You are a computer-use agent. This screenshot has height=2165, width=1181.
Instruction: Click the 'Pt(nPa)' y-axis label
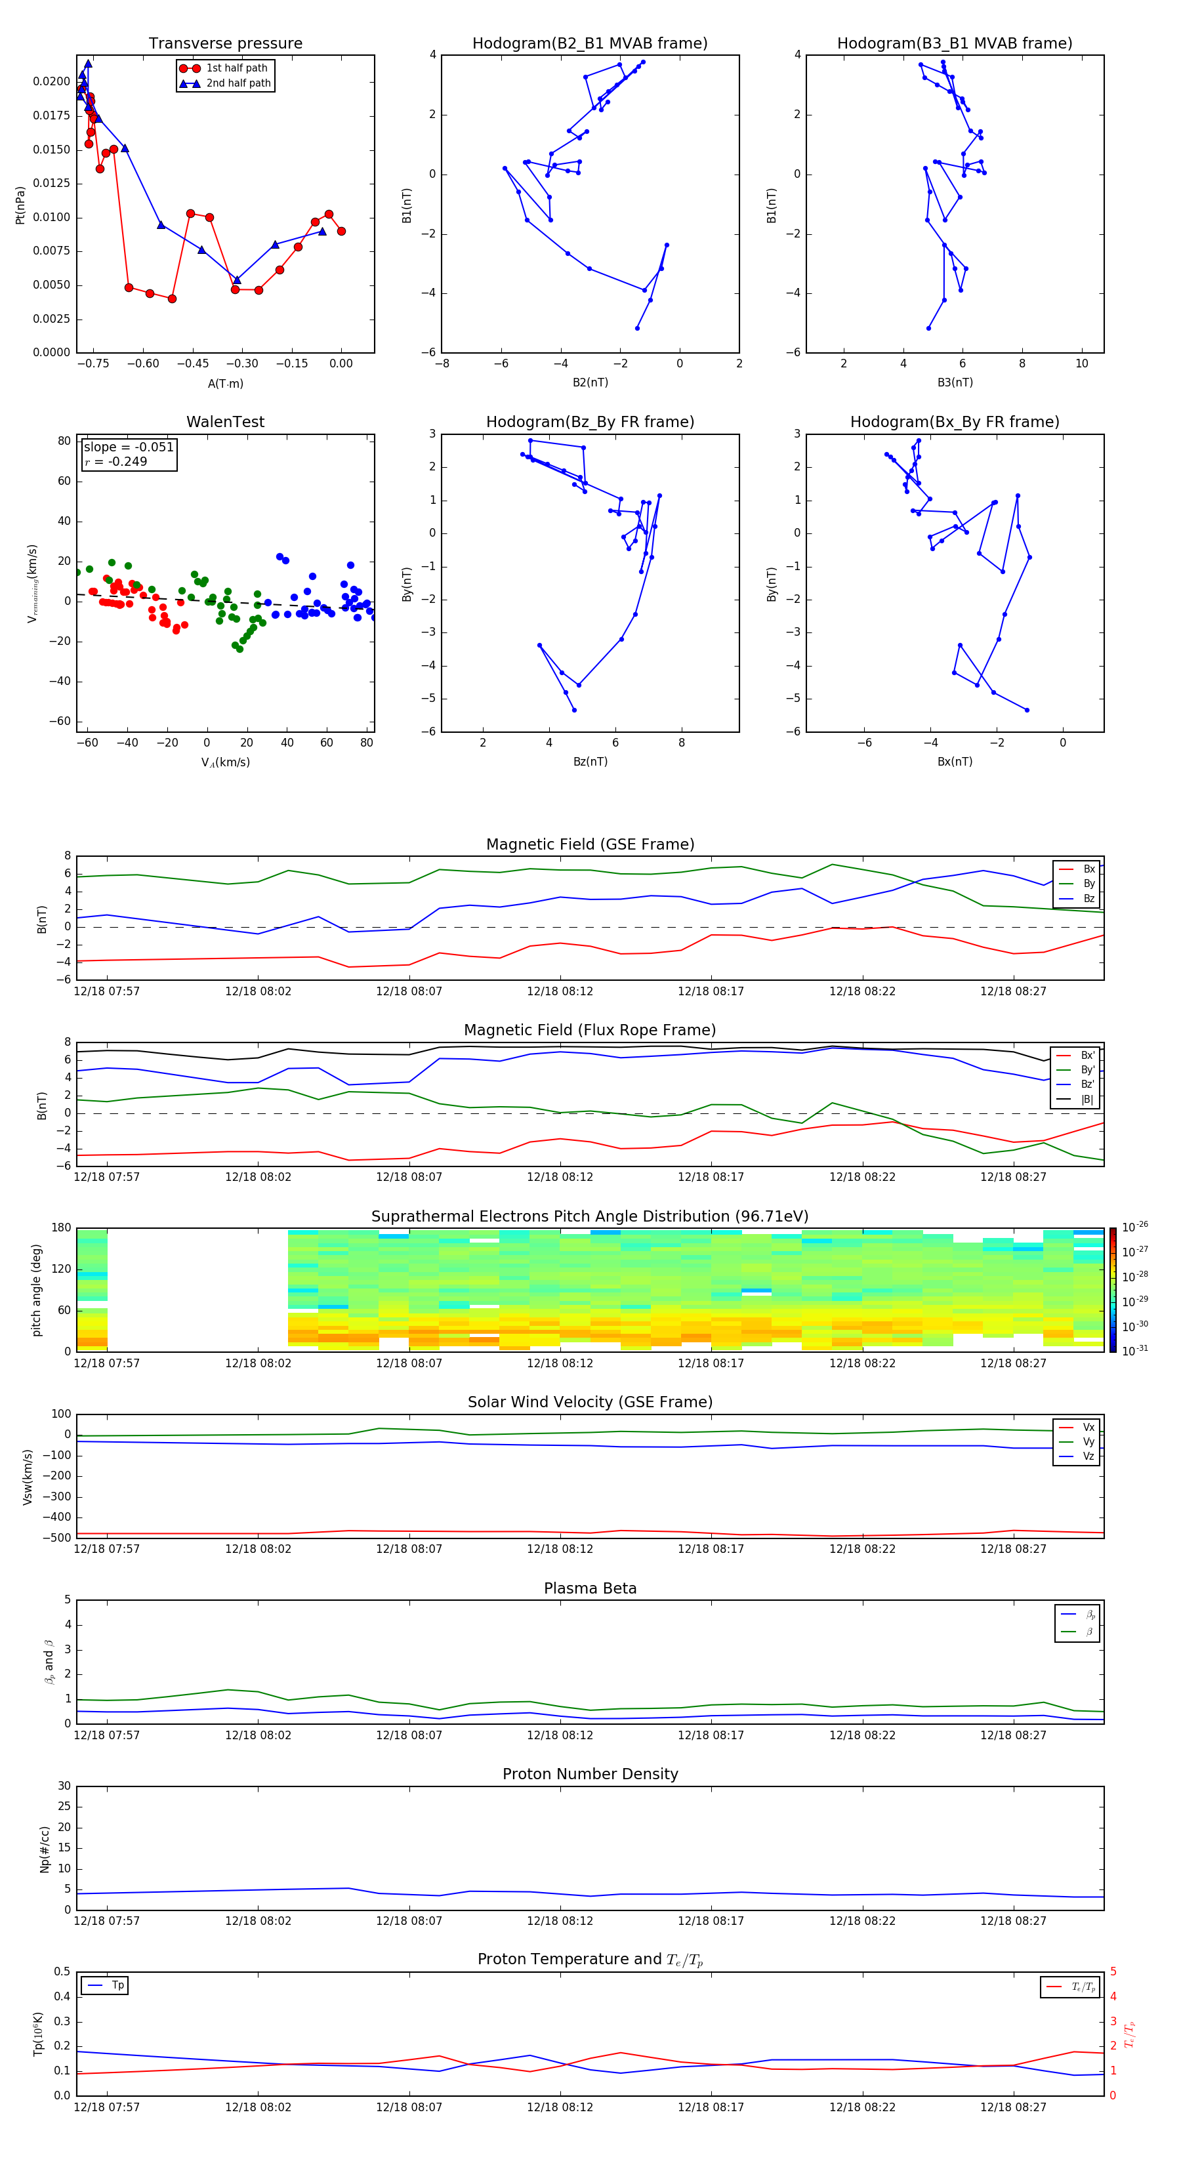coord(20,204)
